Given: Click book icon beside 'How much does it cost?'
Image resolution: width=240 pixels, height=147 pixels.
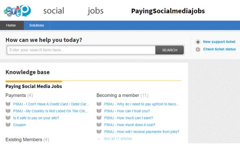Looking at the screenshot, I should click(99, 125).
